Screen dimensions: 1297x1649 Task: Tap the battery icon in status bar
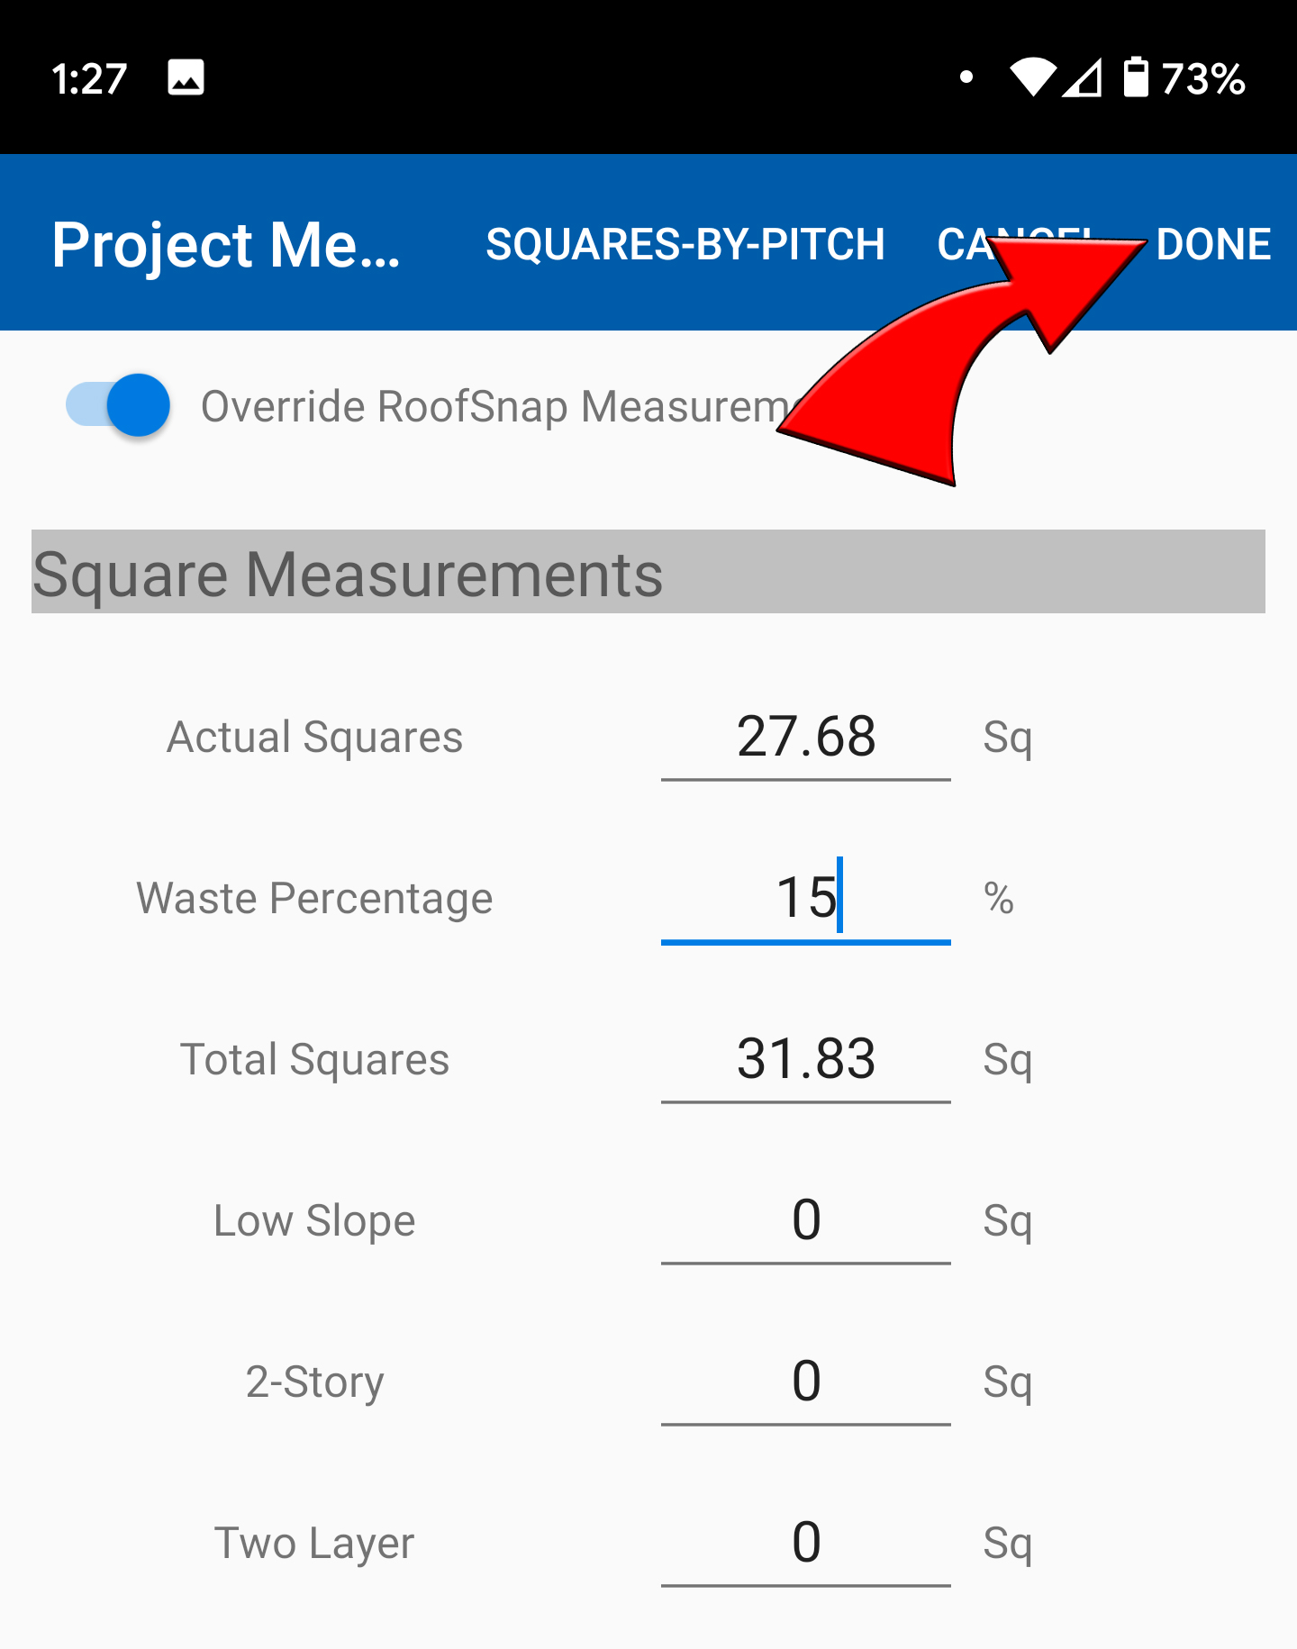point(1136,77)
